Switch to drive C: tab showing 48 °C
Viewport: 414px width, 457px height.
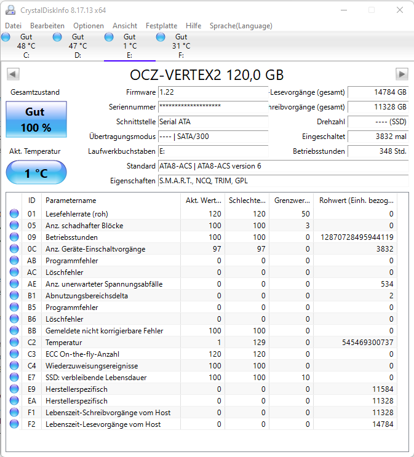[x=26, y=46]
